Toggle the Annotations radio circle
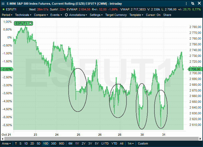203x147 pixels. tap(66, 15)
